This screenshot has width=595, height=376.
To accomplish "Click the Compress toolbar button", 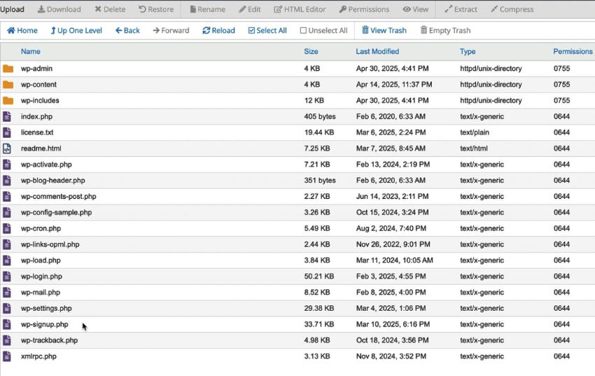I will coord(512,9).
